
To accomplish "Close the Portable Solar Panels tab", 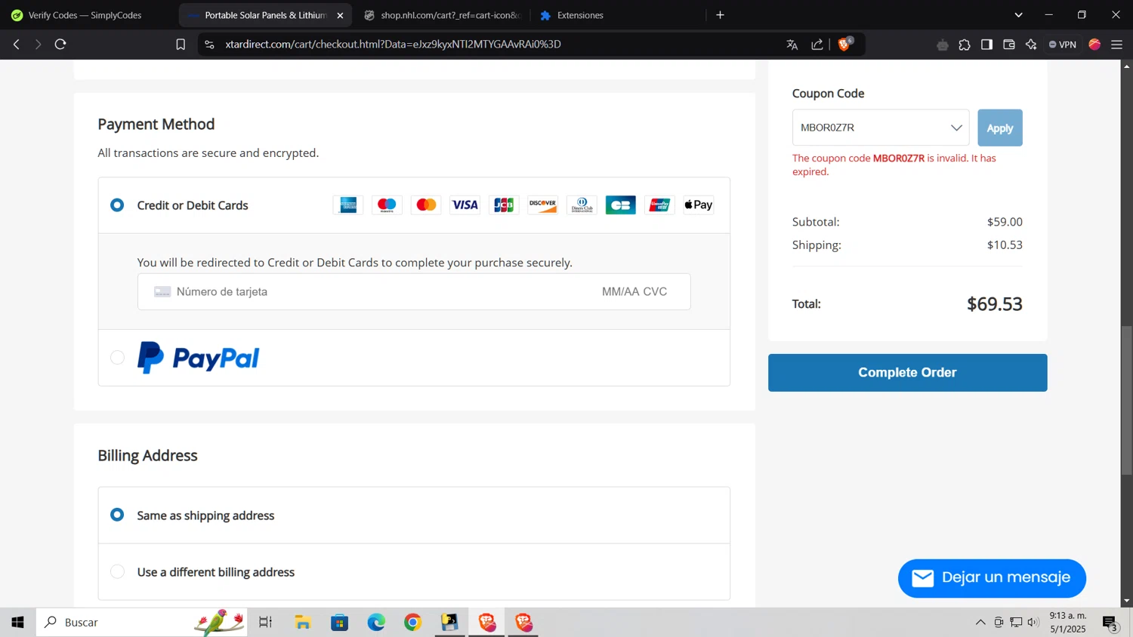I will pyautogui.click(x=340, y=15).
